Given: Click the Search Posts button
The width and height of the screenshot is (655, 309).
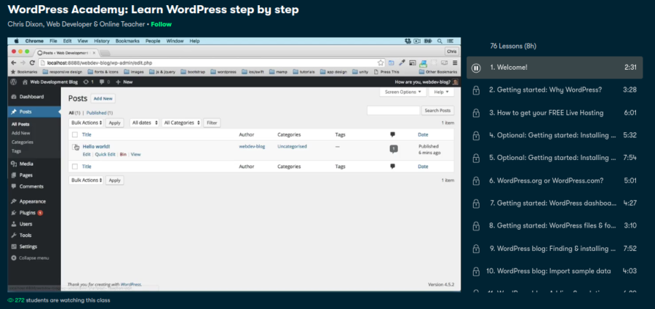Looking at the screenshot, I should tap(437, 111).
